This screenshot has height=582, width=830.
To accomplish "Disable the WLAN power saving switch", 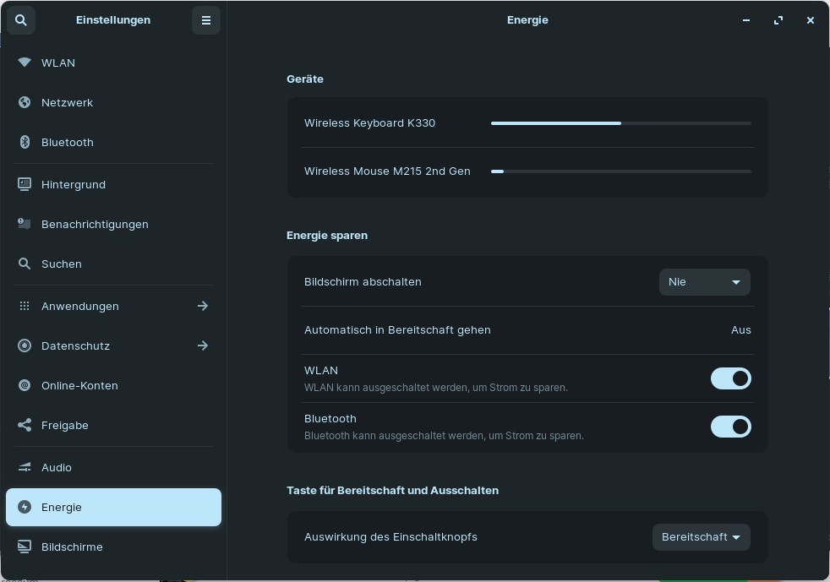I will point(730,378).
